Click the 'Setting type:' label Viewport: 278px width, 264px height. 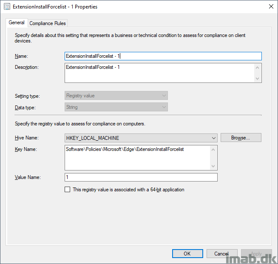tap(27, 96)
